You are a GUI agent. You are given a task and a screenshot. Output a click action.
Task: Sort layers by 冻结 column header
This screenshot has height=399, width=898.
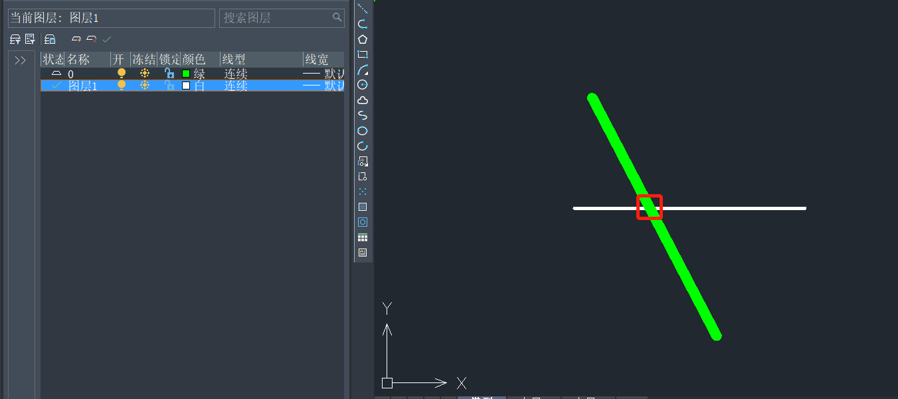(x=144, y=60)
